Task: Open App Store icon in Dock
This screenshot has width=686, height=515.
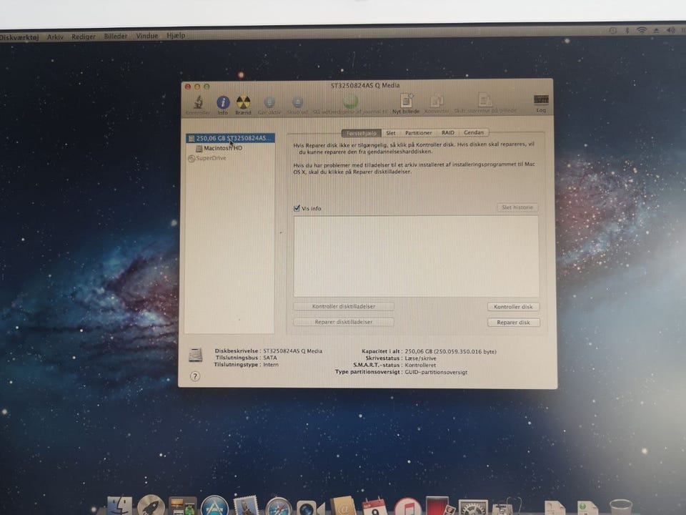Action: (x=214, y=506)
